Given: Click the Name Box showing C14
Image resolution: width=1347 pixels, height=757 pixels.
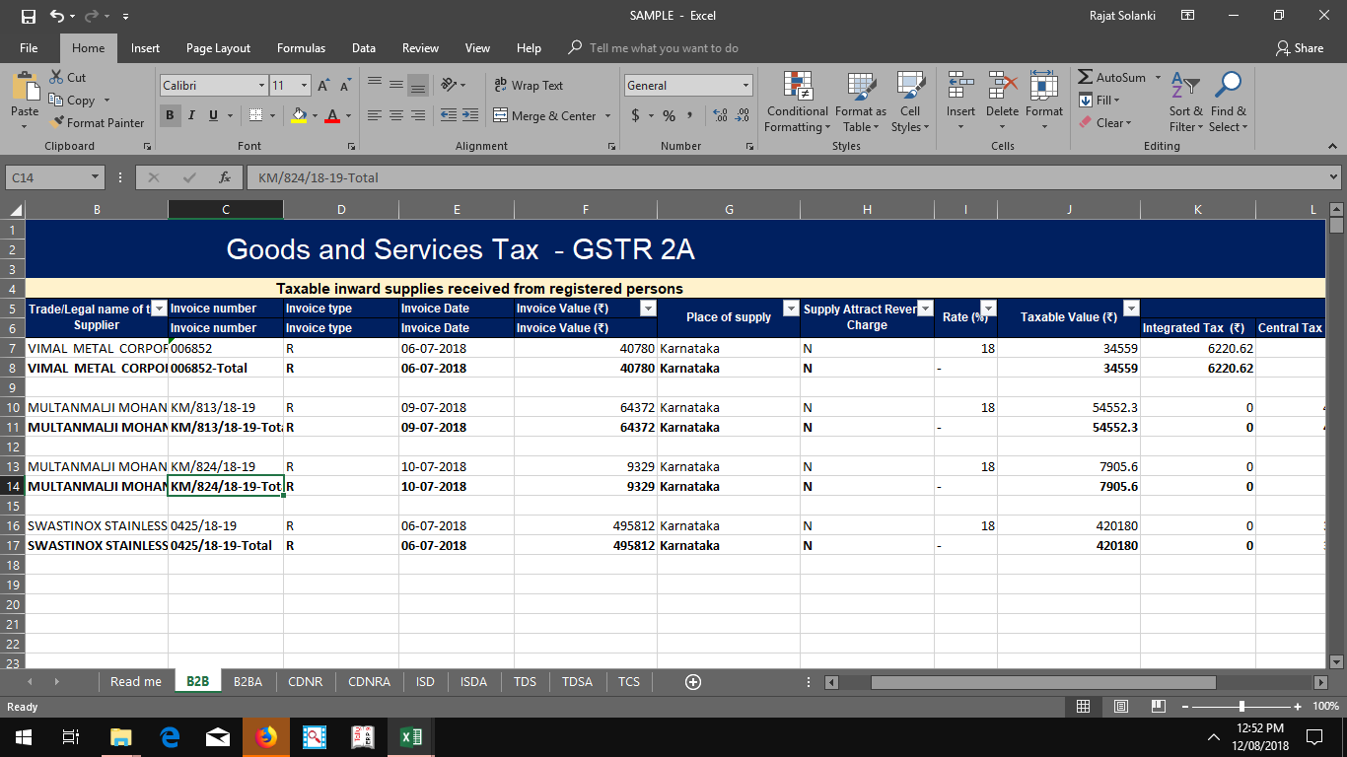Looking at the screenshot, I should [x=46, y=178].
